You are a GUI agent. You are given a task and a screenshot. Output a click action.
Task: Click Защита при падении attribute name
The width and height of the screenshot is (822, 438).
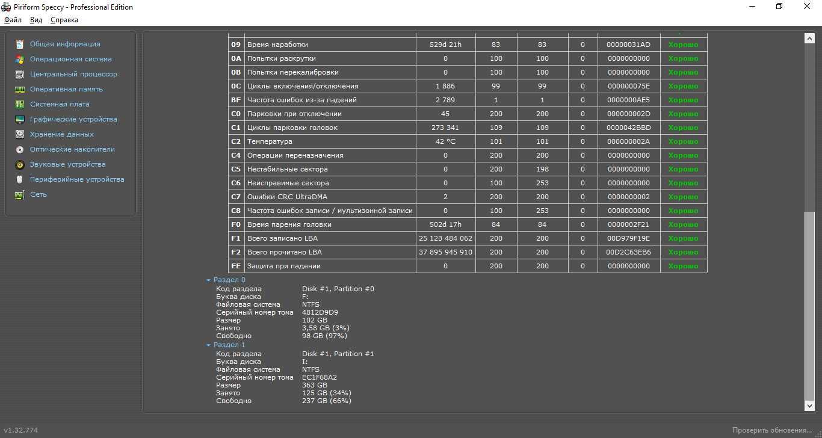[x=284, y=266]
